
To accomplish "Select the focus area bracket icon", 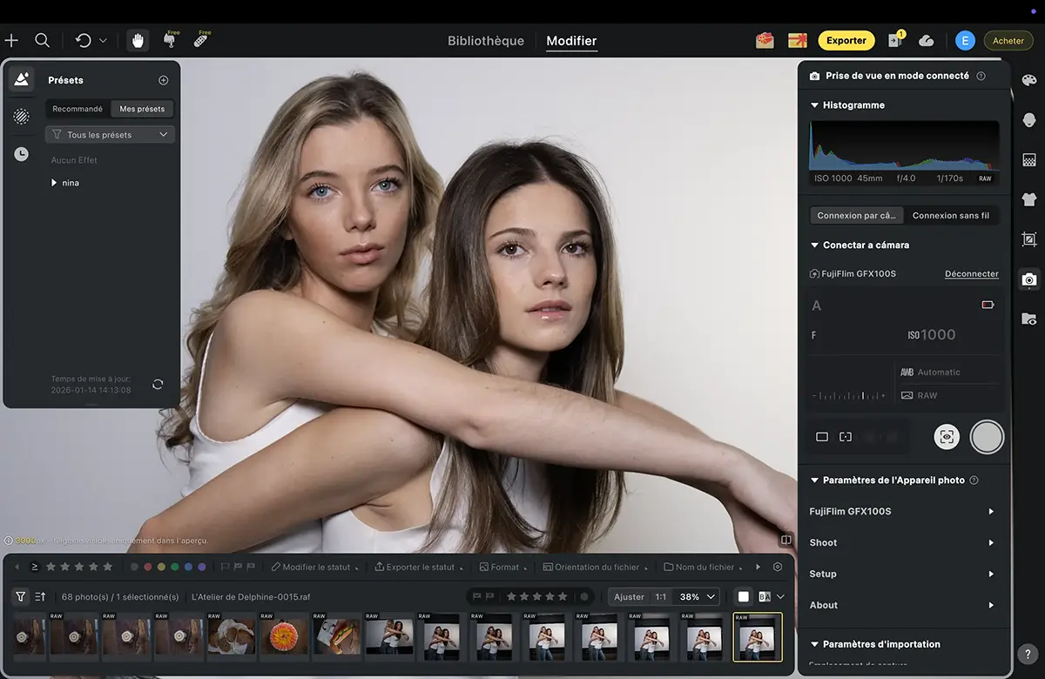I will tap(846, 437).
